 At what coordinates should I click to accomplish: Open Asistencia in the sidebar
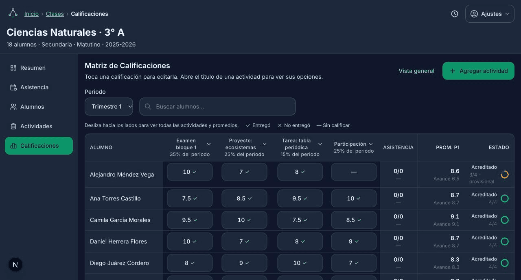(39, 87)
